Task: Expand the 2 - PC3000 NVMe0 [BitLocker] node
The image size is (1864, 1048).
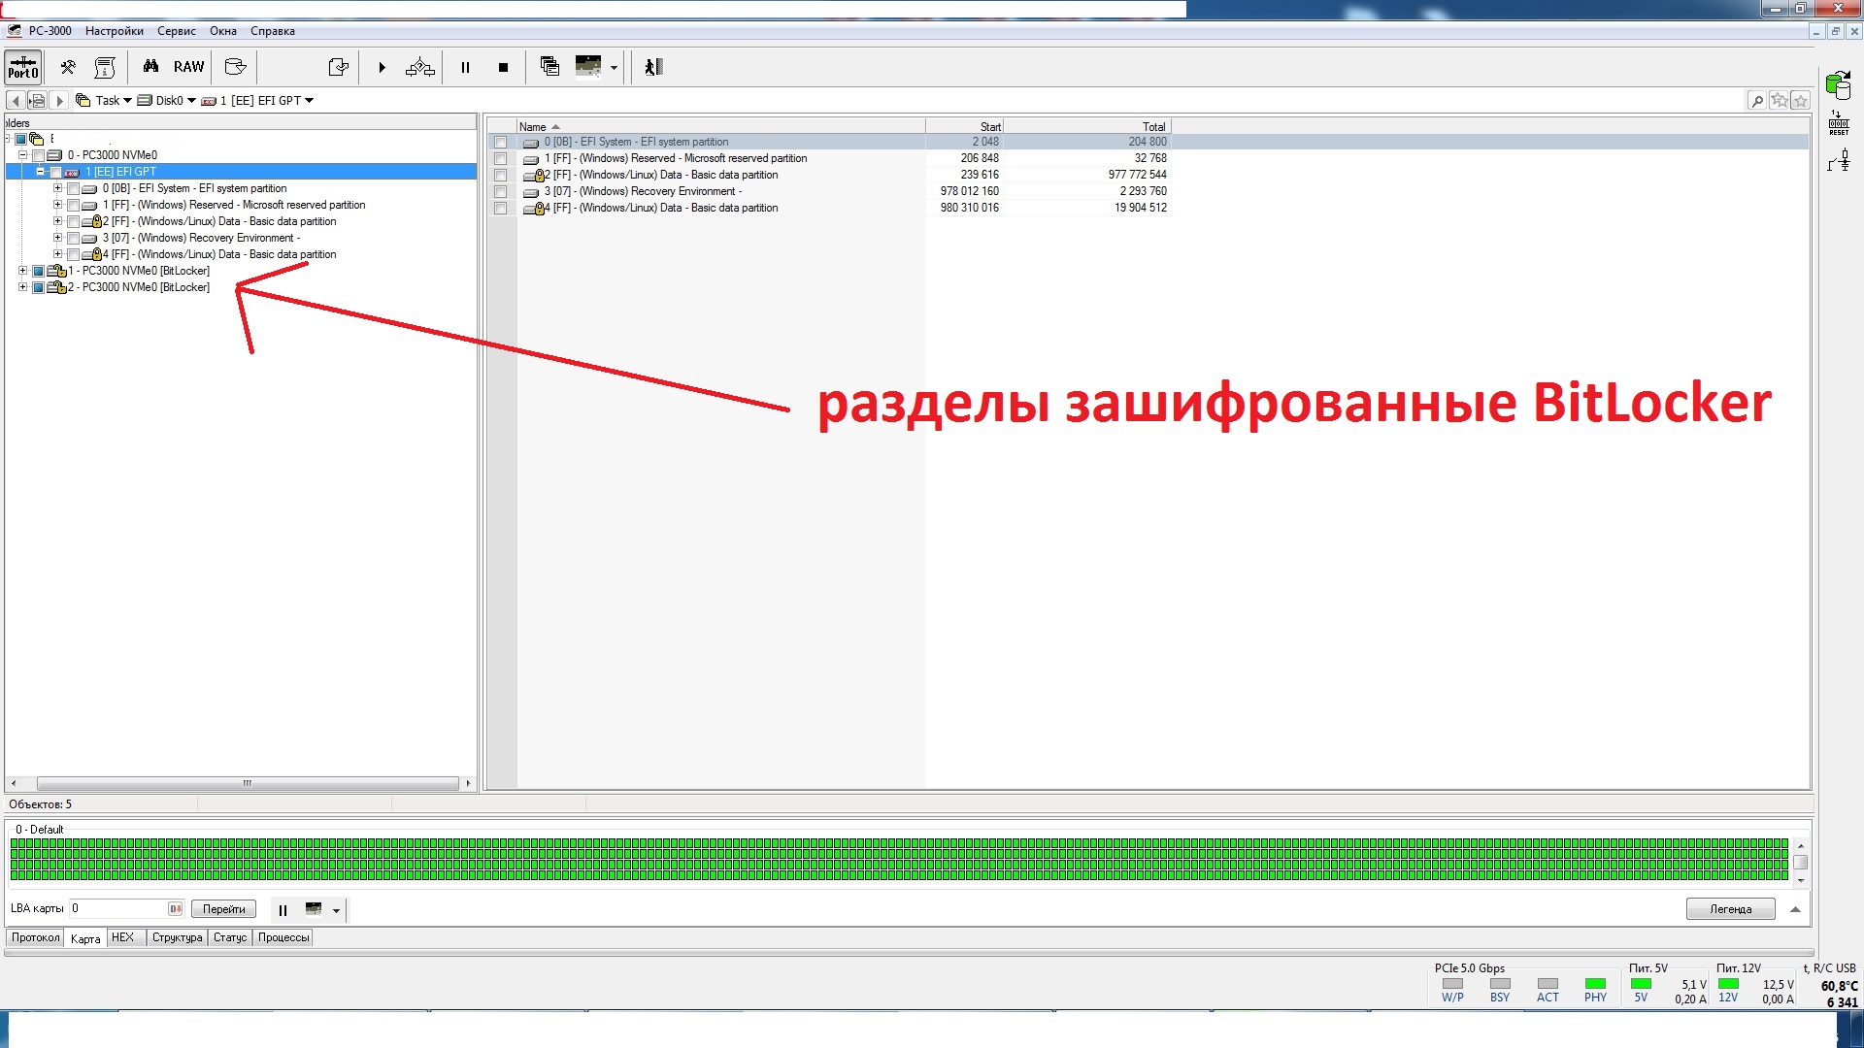Action: pos(23,288)
